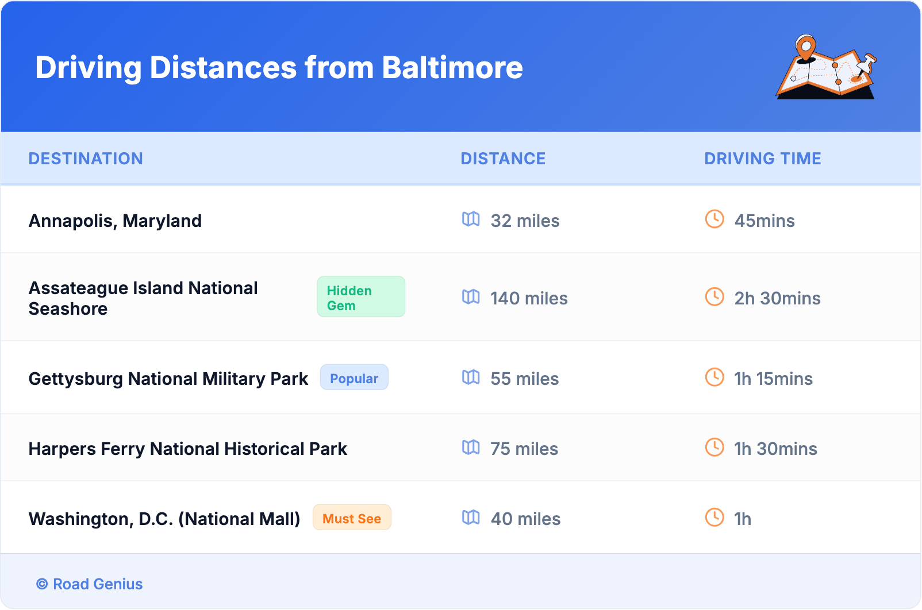The width and height of the screenshot is (922, 610).
Task: Click the map icon beside 32 miles
Action: point(471,219)
